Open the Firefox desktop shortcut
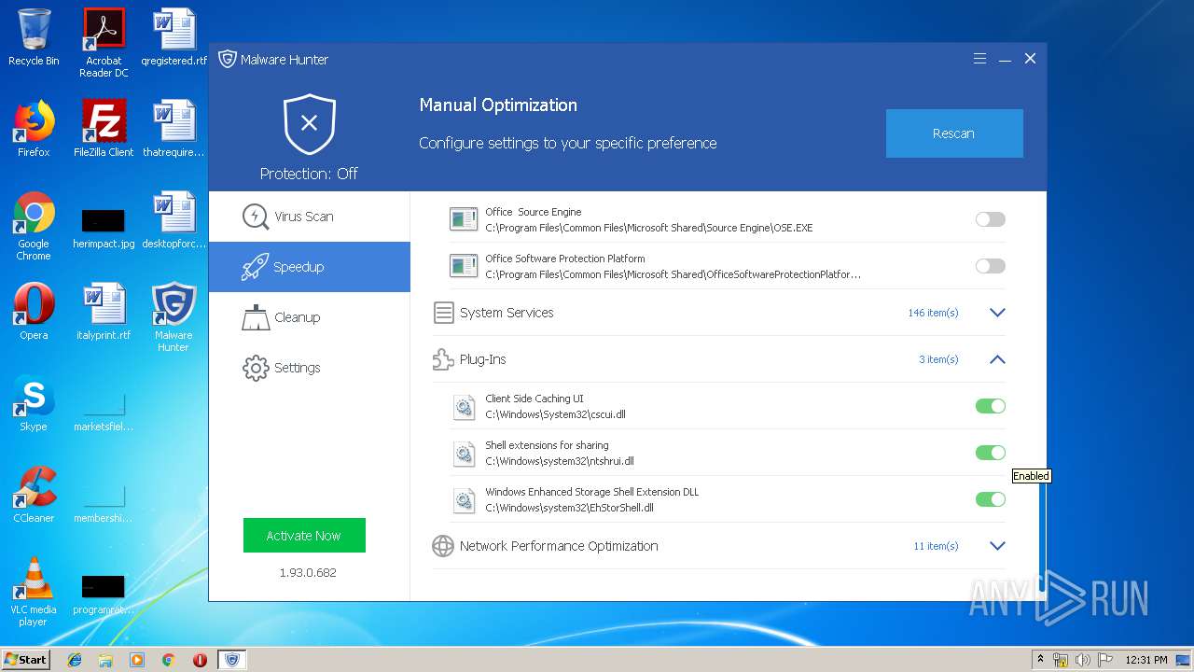1194x672 pixels. click(34, 129)
